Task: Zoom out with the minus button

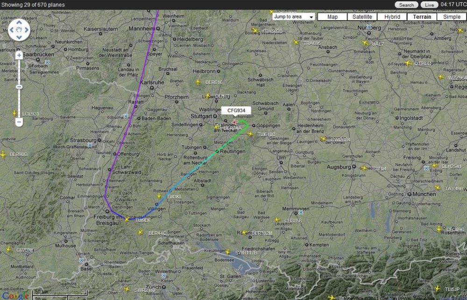Action: (x=19, y=122)
